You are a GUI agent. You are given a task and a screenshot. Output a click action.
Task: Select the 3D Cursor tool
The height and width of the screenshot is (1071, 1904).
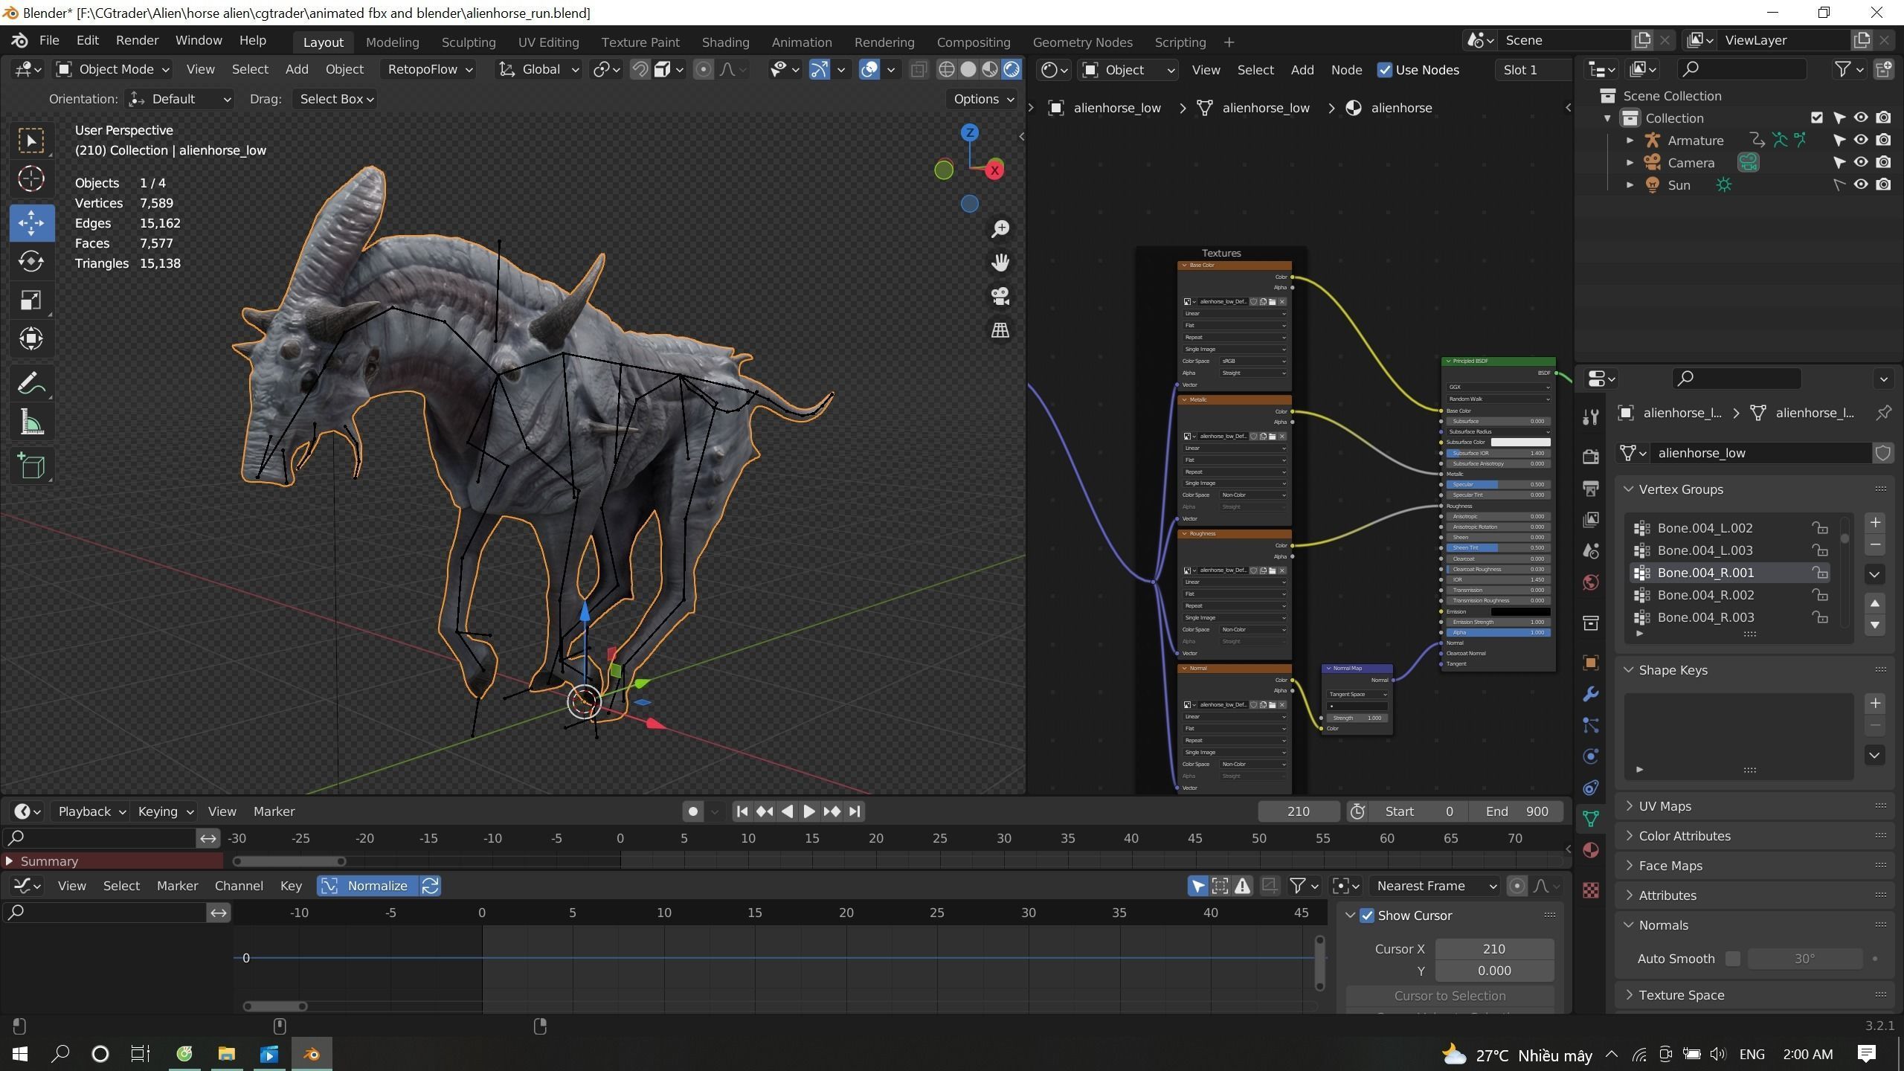(31, 179)
